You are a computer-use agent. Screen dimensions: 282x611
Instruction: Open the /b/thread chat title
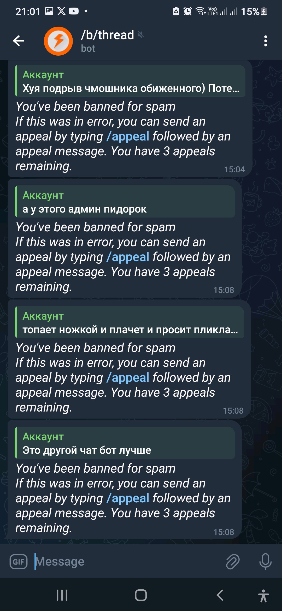[107, 35]
